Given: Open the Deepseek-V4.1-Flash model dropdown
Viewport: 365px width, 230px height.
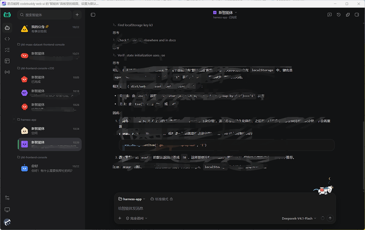Looking at the screenshot, I should pyautogui.click(x=299, y=218).
